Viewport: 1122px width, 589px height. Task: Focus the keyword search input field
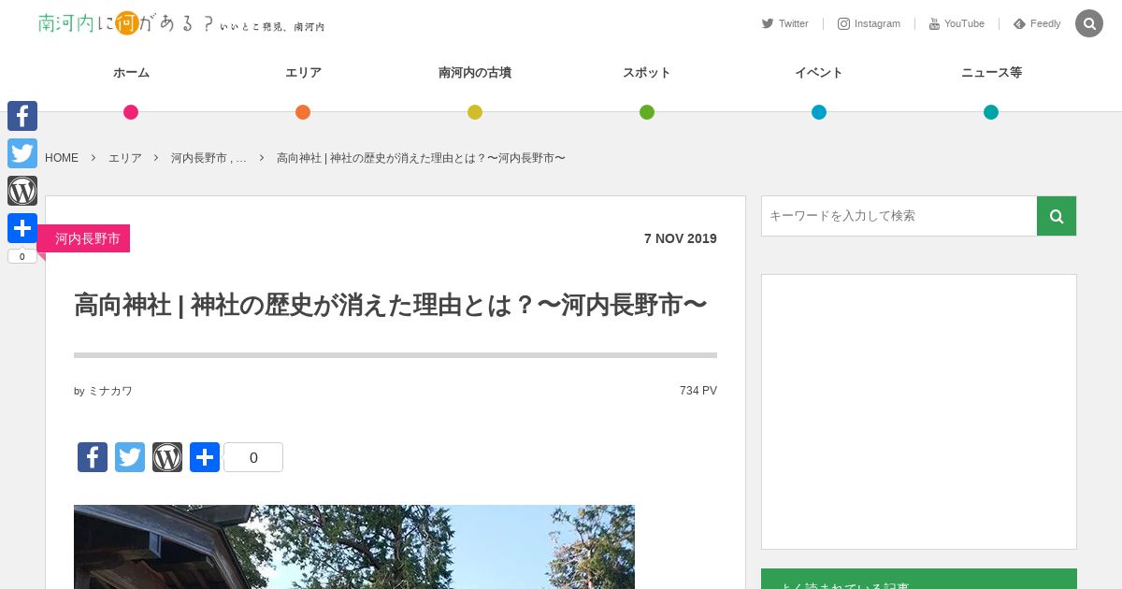point(899,216)
